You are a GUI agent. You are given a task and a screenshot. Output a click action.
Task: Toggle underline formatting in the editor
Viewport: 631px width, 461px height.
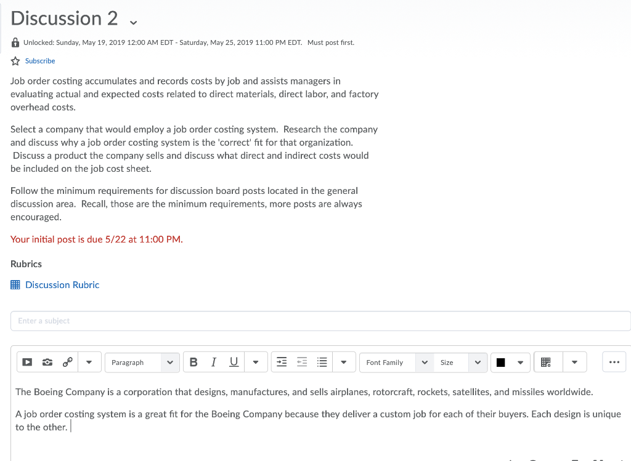pos(234,362)
